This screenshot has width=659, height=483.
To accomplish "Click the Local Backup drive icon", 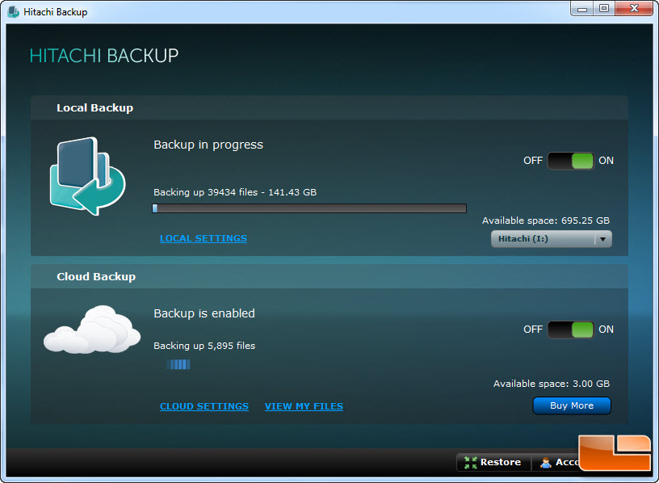I will click(x=87, y=176).
